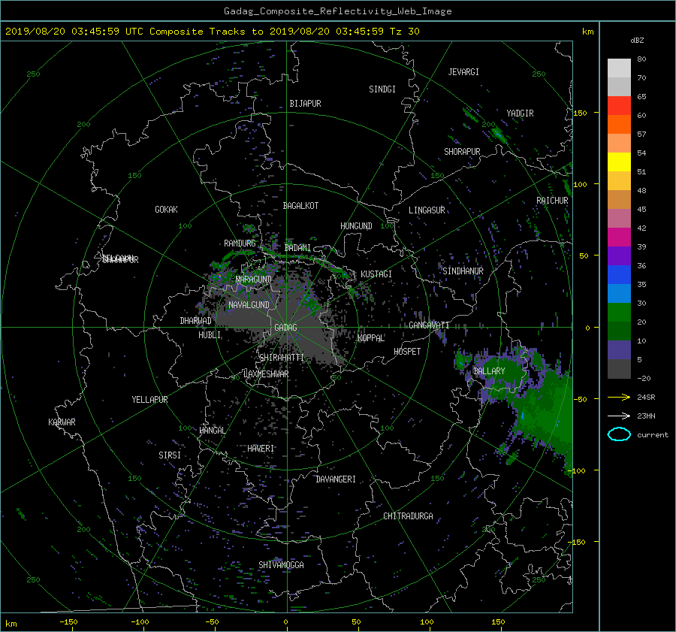Click the CHITRADURGA city label
This screenshot has height=632, width=676.
tap(408, 516)
